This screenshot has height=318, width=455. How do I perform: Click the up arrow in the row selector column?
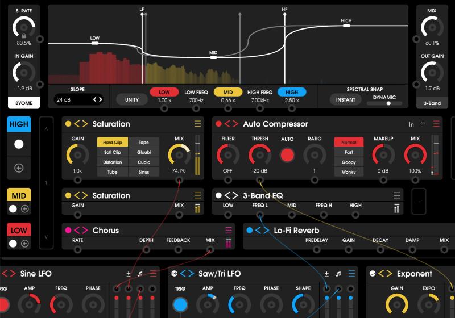(x=47, y=129)
